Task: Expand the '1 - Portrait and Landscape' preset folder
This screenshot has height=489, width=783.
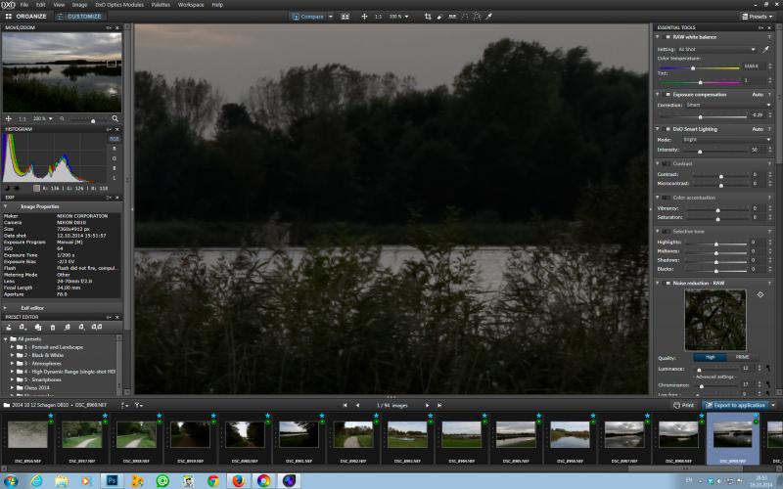Action: coord(13,347)
